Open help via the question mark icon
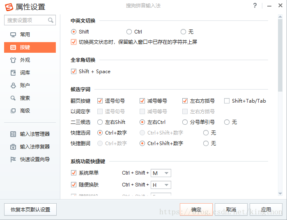The image size is (287, 220). (255, 5)
